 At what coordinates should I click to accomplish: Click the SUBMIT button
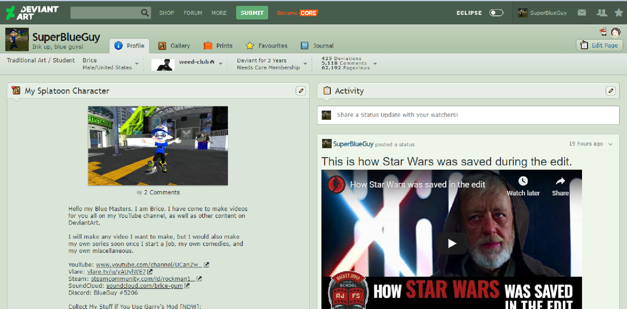[x=252, y=13]
